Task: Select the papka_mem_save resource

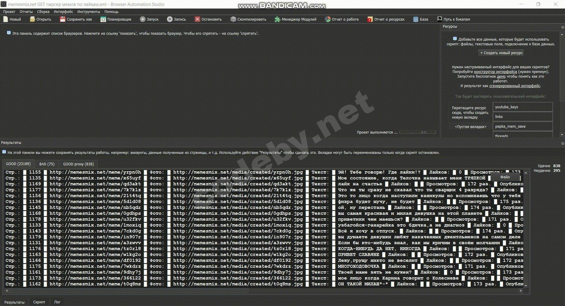Action: (x=523, y=126)
